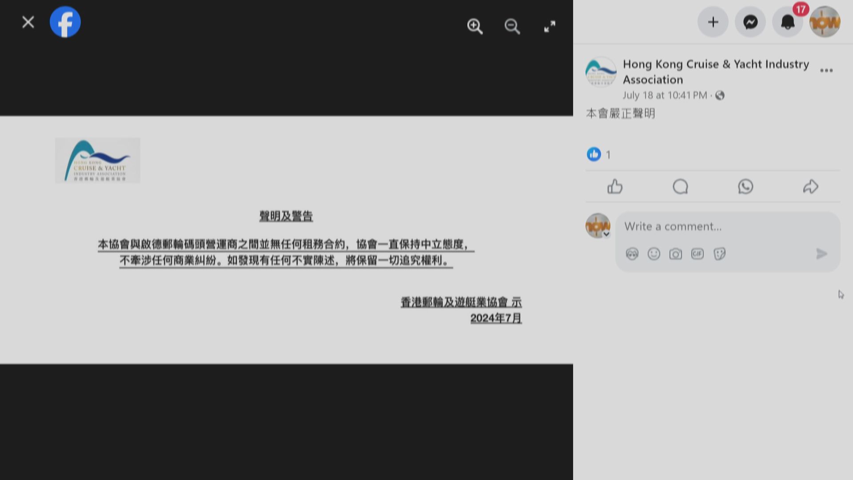The image size is (853, 480).
Task: Open the association's page profile picture
Action: pos(601,72)
